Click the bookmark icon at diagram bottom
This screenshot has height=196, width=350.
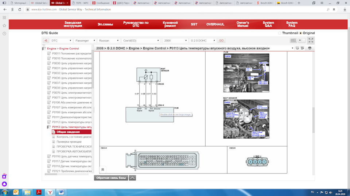click(x=103, y=170)
